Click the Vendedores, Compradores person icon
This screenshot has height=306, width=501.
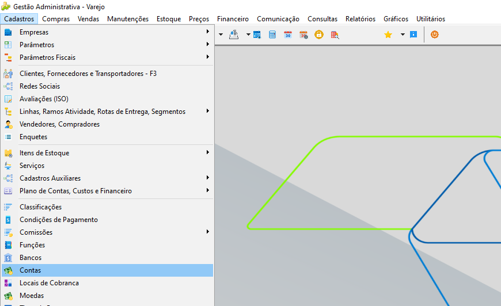pos(8,124)
